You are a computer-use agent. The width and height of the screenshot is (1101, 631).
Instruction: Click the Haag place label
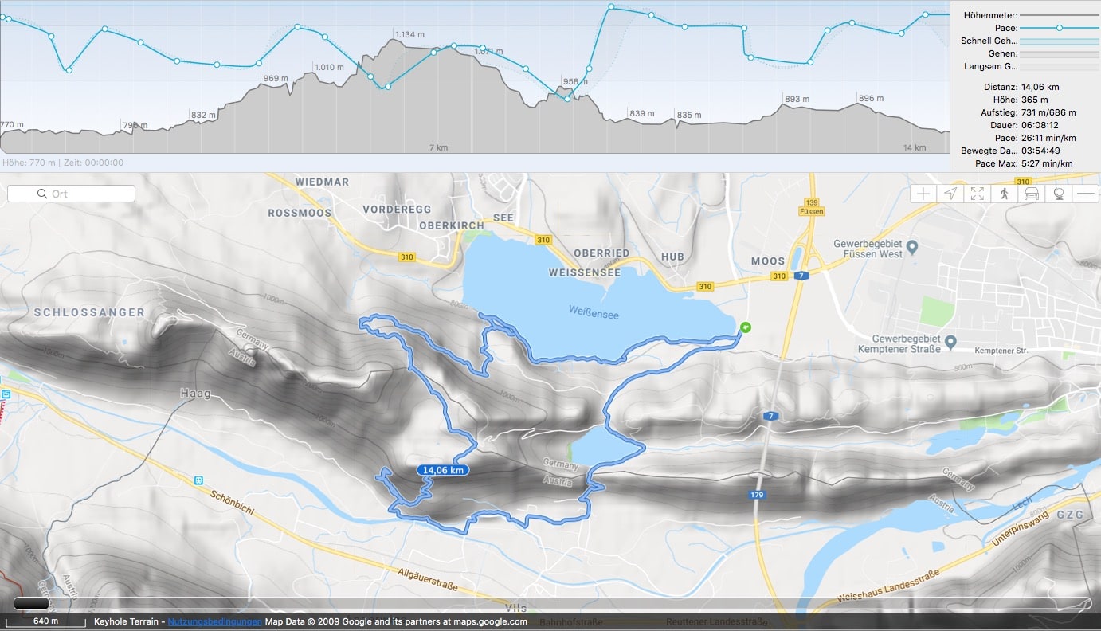point(194,394)
